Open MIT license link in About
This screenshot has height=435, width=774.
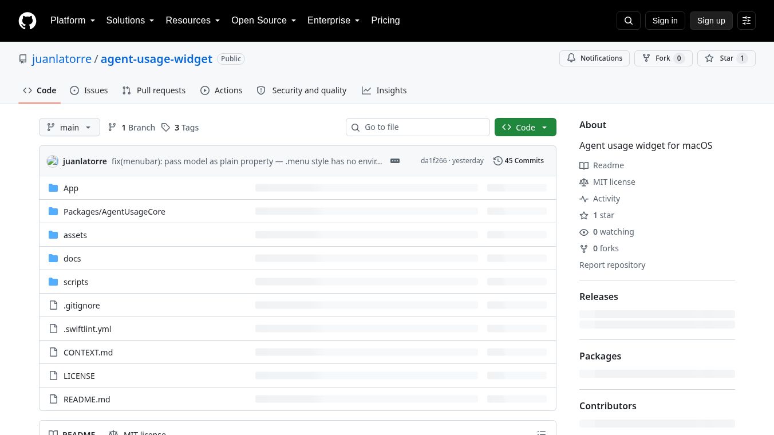tap(607, 182)
